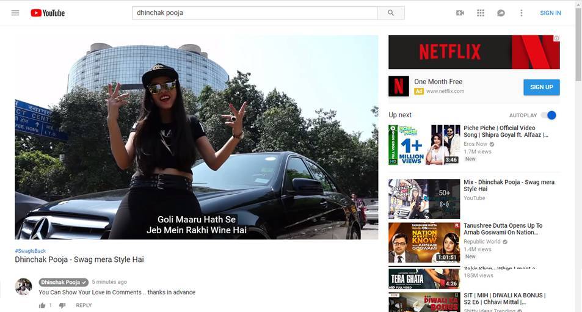Screen dimensions: 582x312
Task: Open Piche Piche Official Video Song title
Action: tap(506, 131)
